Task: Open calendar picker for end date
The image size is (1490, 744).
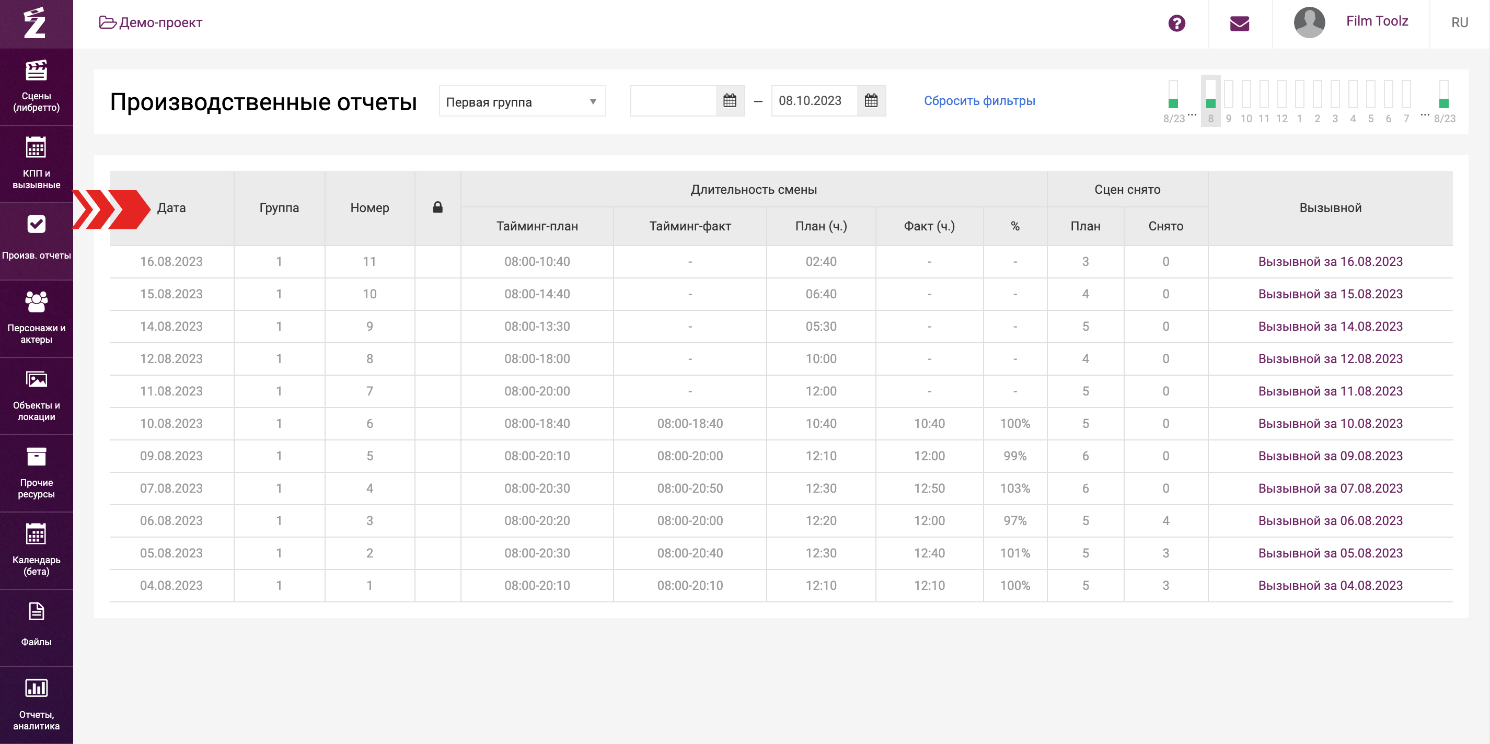Action: 871,101
